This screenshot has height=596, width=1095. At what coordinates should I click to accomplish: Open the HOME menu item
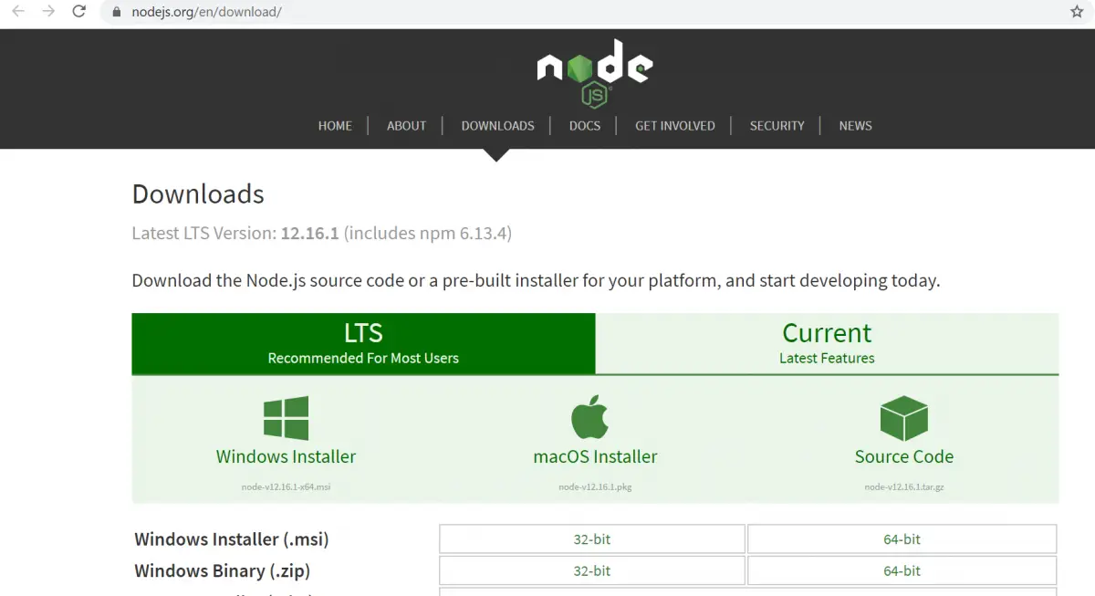pyautogui.click(x=335, y=126)
